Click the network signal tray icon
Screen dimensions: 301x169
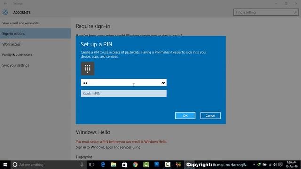point(270,165)
